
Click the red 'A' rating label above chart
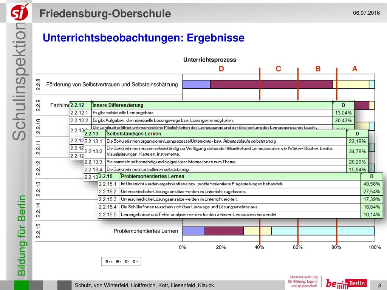point(354,69)
